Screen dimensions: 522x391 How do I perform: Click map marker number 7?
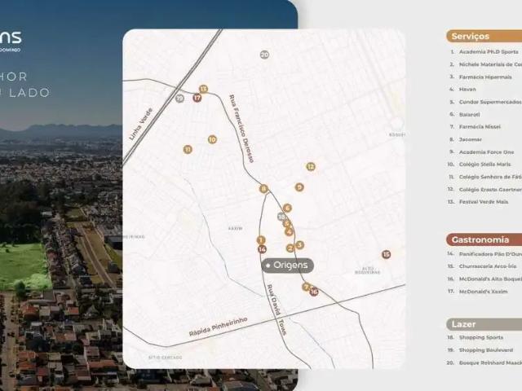[306, 287]
